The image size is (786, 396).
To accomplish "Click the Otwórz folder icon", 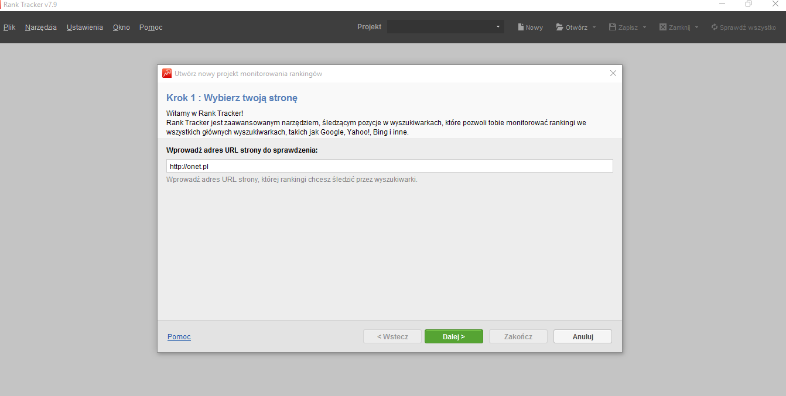I will point(560,27).
